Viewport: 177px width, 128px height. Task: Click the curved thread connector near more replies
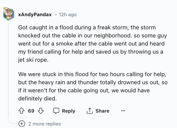(13, 122)
